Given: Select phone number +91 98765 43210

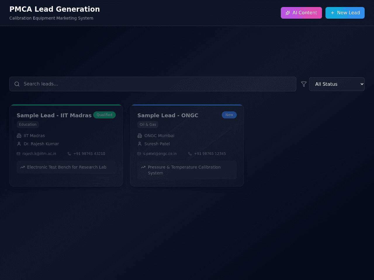Looking at the screenshot, I should [89, 154].
